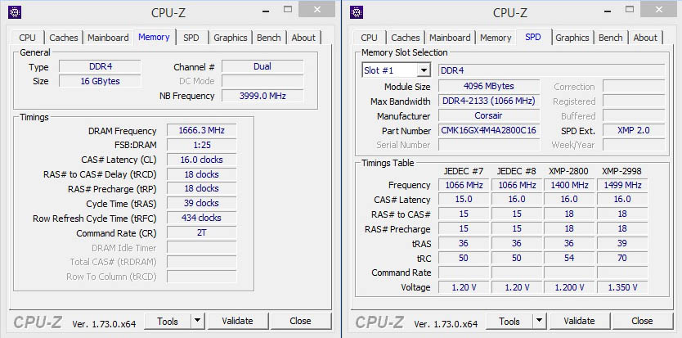Screen dimensions: 682x338
Task: Switch to Mainboard tab in right window
Action: click(451, 38)
